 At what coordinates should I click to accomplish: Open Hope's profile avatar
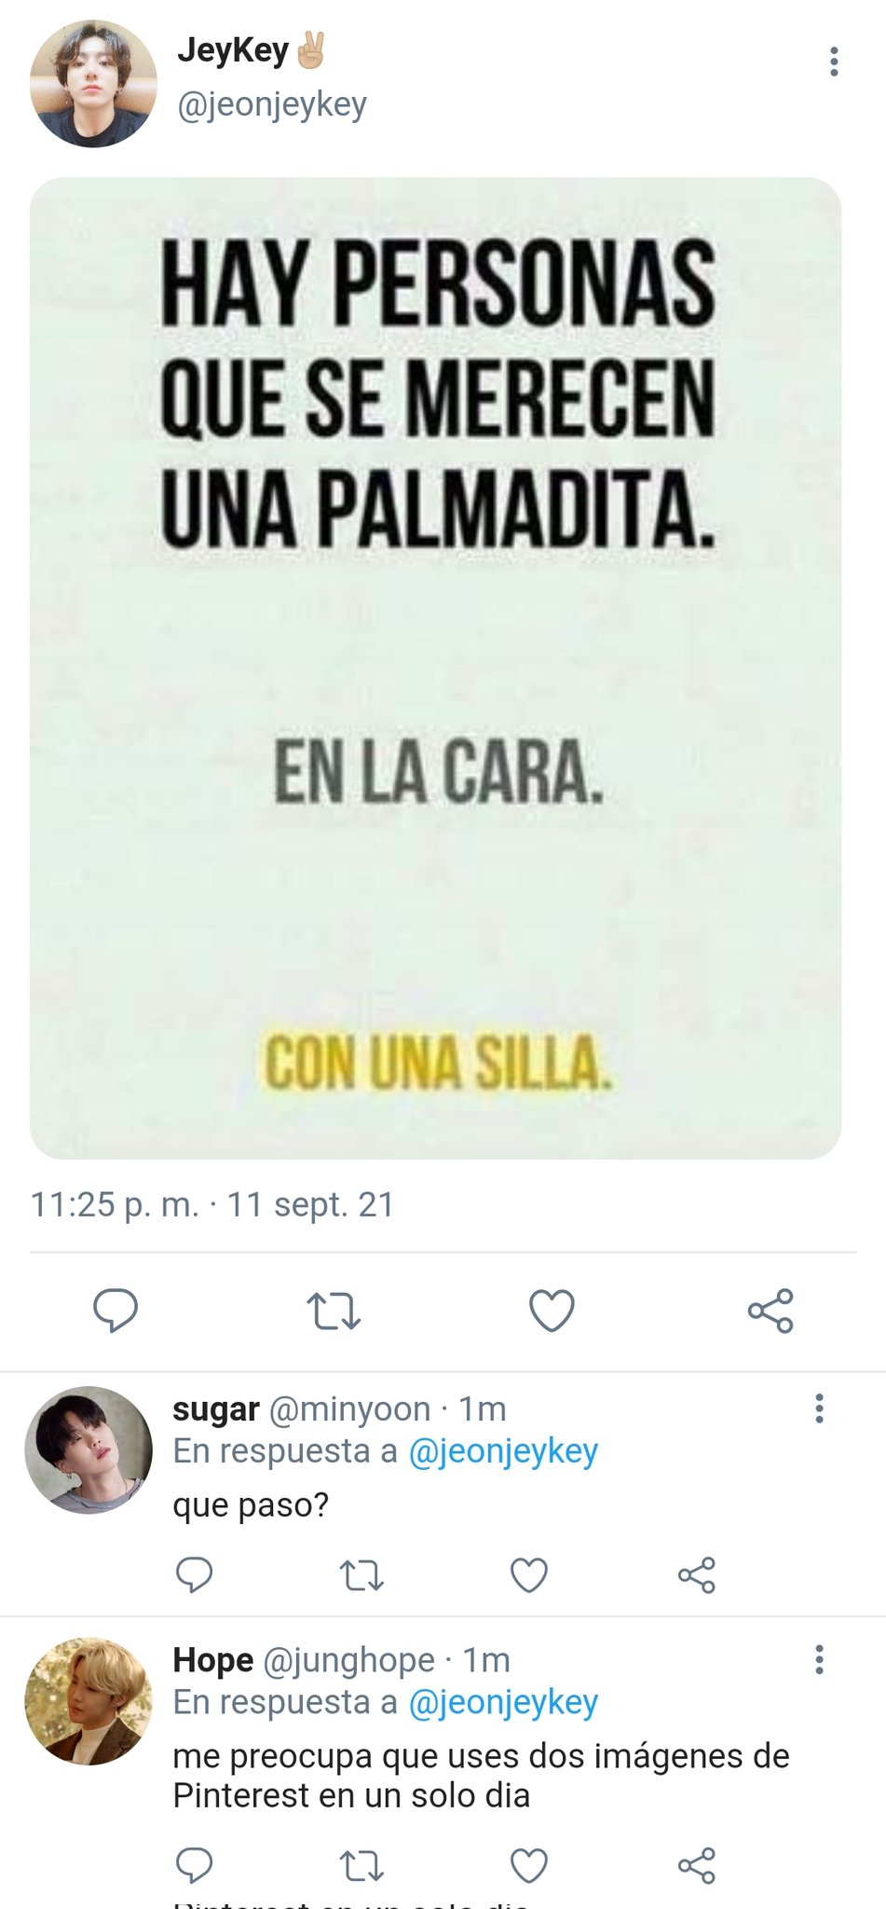tap(88, 1701)
